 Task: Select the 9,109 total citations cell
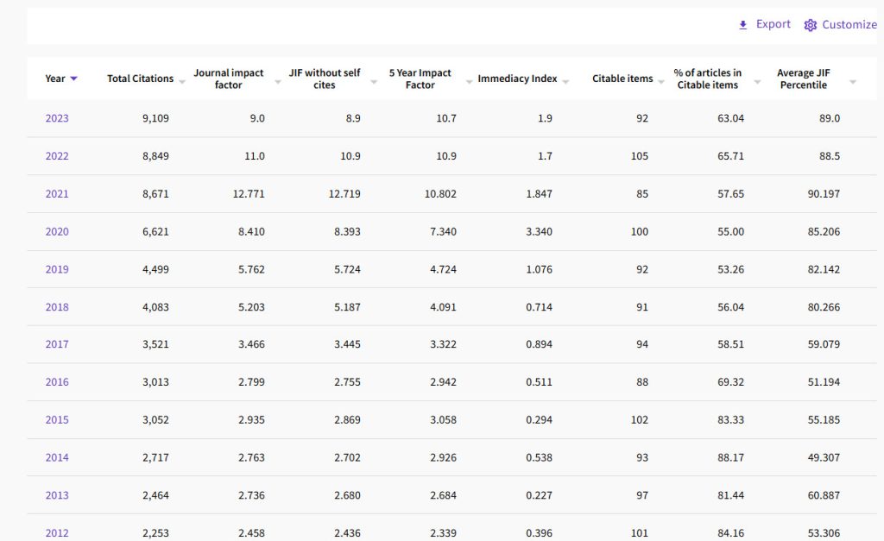click(x=155, y=118)
